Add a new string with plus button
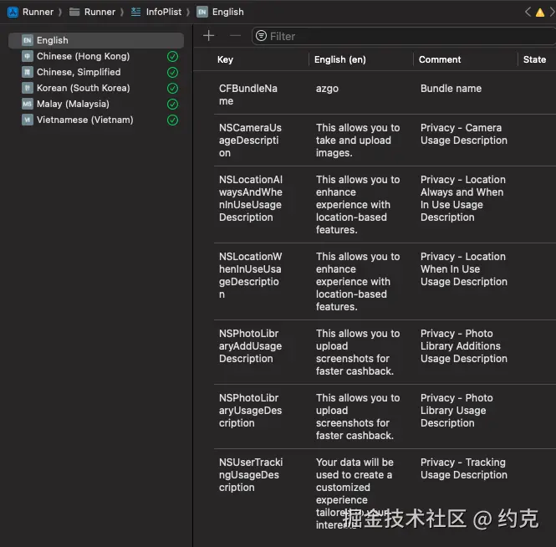Viewport: 556px width, 547px height. point(209,36)
